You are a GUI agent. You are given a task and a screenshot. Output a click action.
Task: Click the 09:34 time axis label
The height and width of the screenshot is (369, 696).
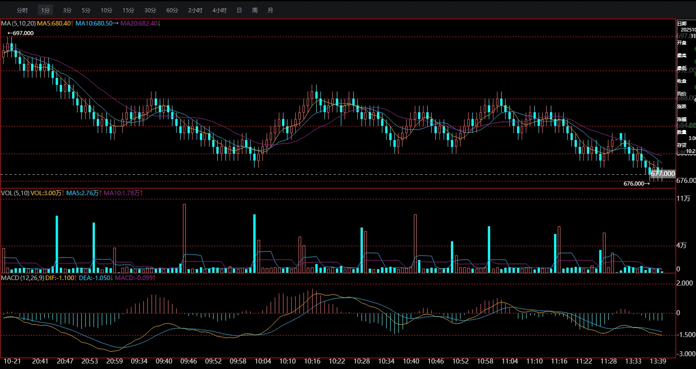pos(139,361)
